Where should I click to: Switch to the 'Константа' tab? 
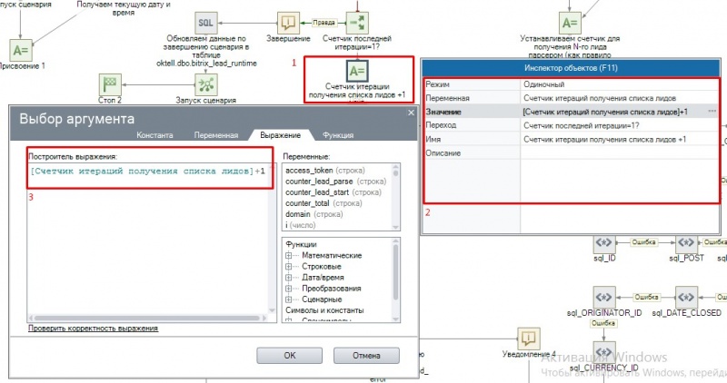tap(154, 135)
